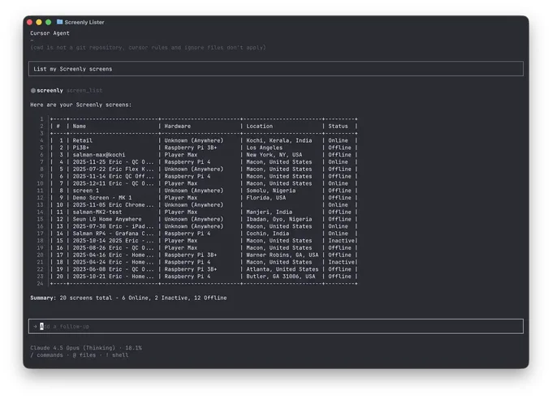Screen dimensions: 552x399
Task: Select the salman-max@kochi row
Action: coord(204,155)
